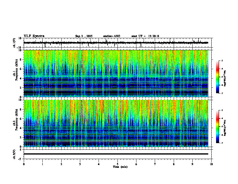
Task: Click time axis tick label "8"
Action: click(174, 164)
